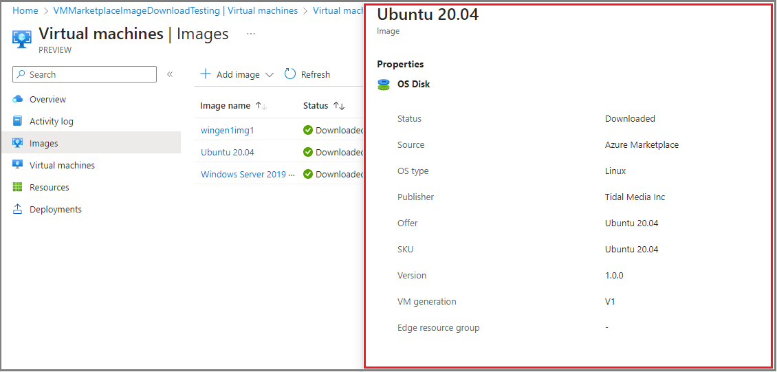777x372 pixels.
Task: Click the Overview cloud icon
Action: pyautogui.click(x=18, y=99)
